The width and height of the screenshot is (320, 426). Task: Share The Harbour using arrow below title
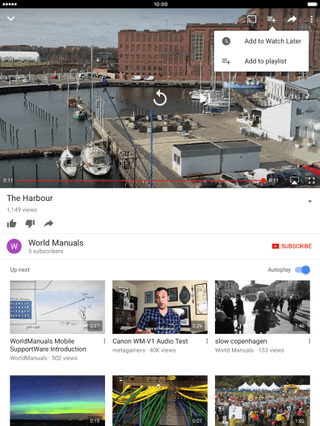click(x=48, y=223)
